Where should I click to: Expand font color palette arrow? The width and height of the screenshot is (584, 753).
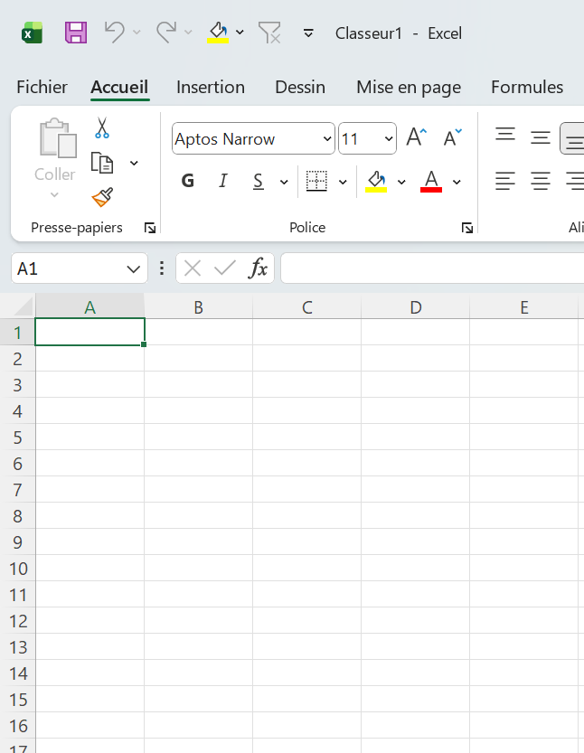pos(457,182)
